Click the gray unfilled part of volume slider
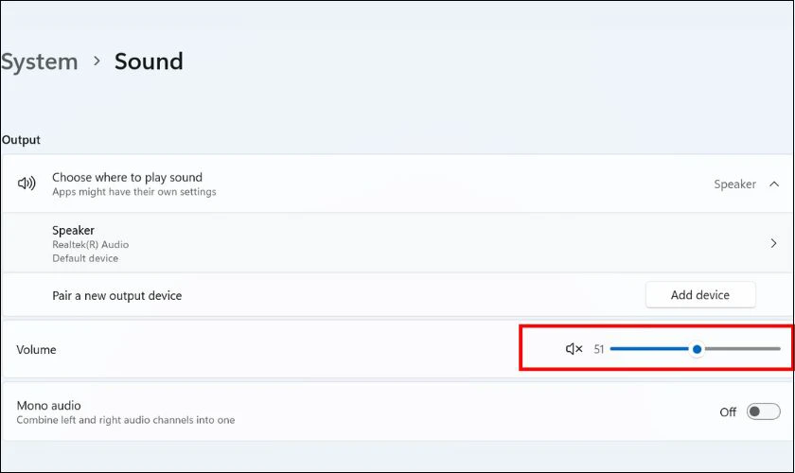Screen dimensions: 795x473 (x=742, y=349)
